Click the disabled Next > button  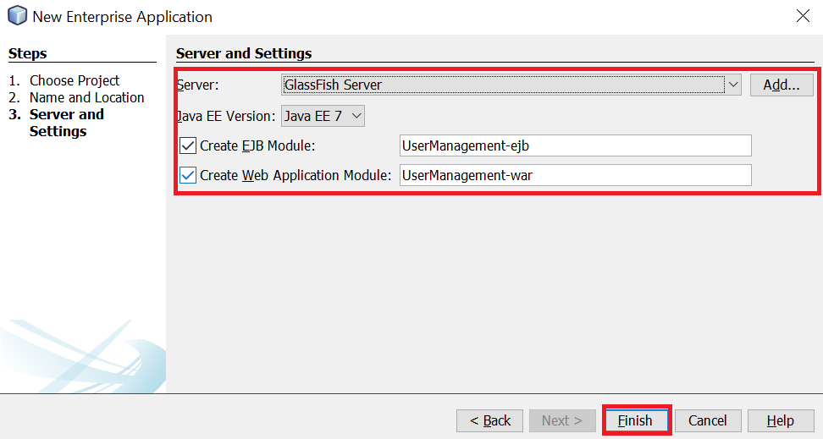[x=562, y=420]
